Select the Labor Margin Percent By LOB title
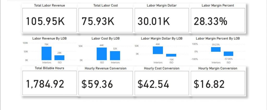 [218, 38]
